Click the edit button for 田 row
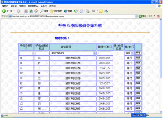This screenshot has height=118, width=163. pyautogui.click(x=138, y=83)
